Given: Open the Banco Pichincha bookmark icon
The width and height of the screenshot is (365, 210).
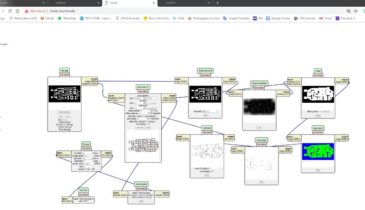Looking at the screenshot, I should 145,18.
